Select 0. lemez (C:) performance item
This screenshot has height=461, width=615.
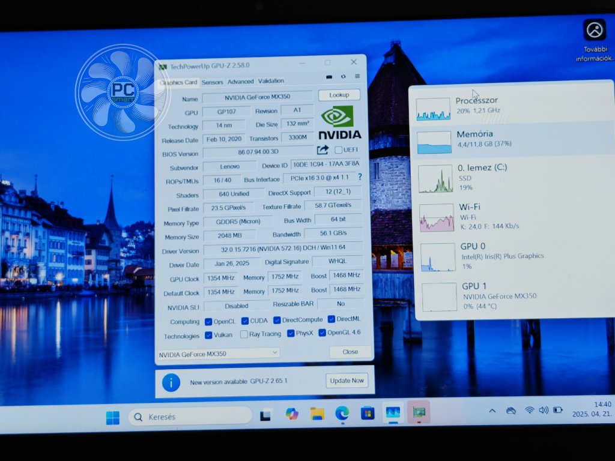513,177
